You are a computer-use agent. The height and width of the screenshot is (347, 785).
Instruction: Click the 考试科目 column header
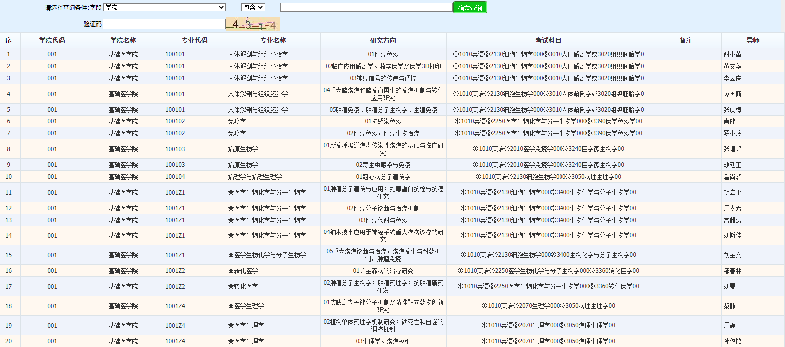pos(549,40)
